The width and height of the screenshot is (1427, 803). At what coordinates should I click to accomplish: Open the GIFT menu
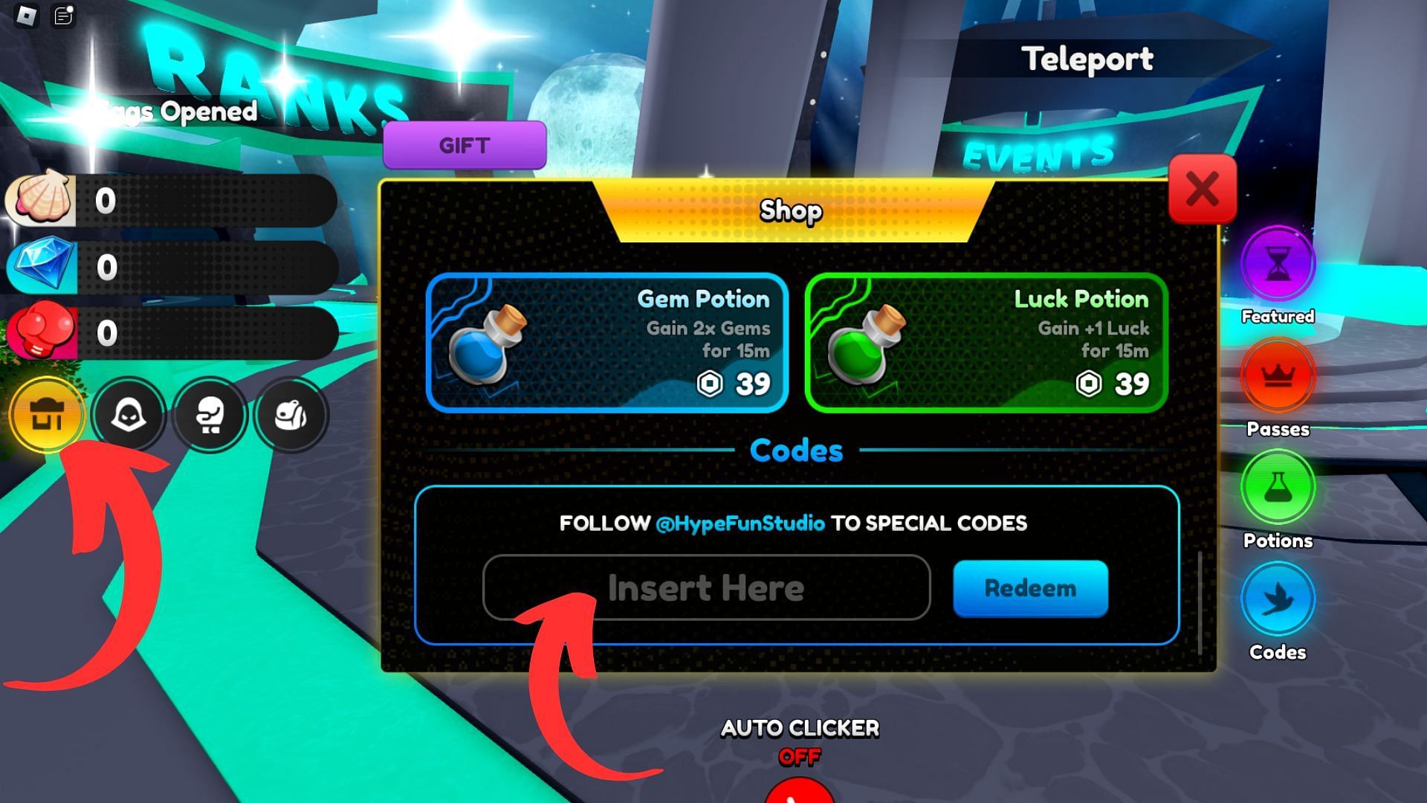(x=464, y=145)
